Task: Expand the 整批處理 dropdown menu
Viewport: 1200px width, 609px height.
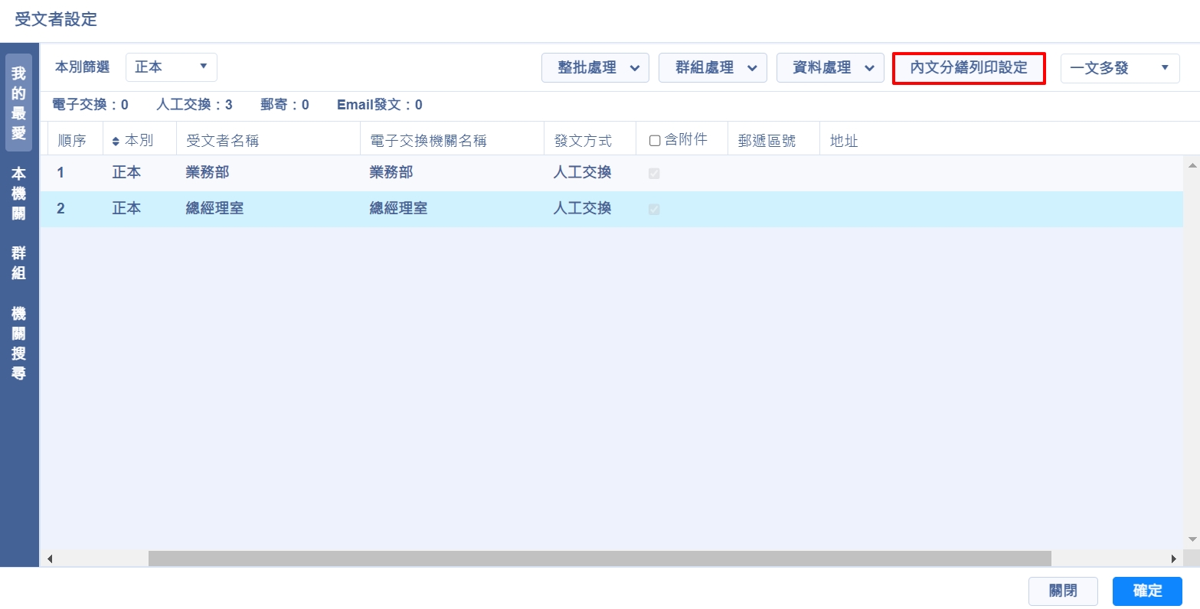Action: click(595, 68)
